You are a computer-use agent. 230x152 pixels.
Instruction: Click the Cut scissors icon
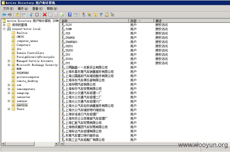tap(31, 15)
